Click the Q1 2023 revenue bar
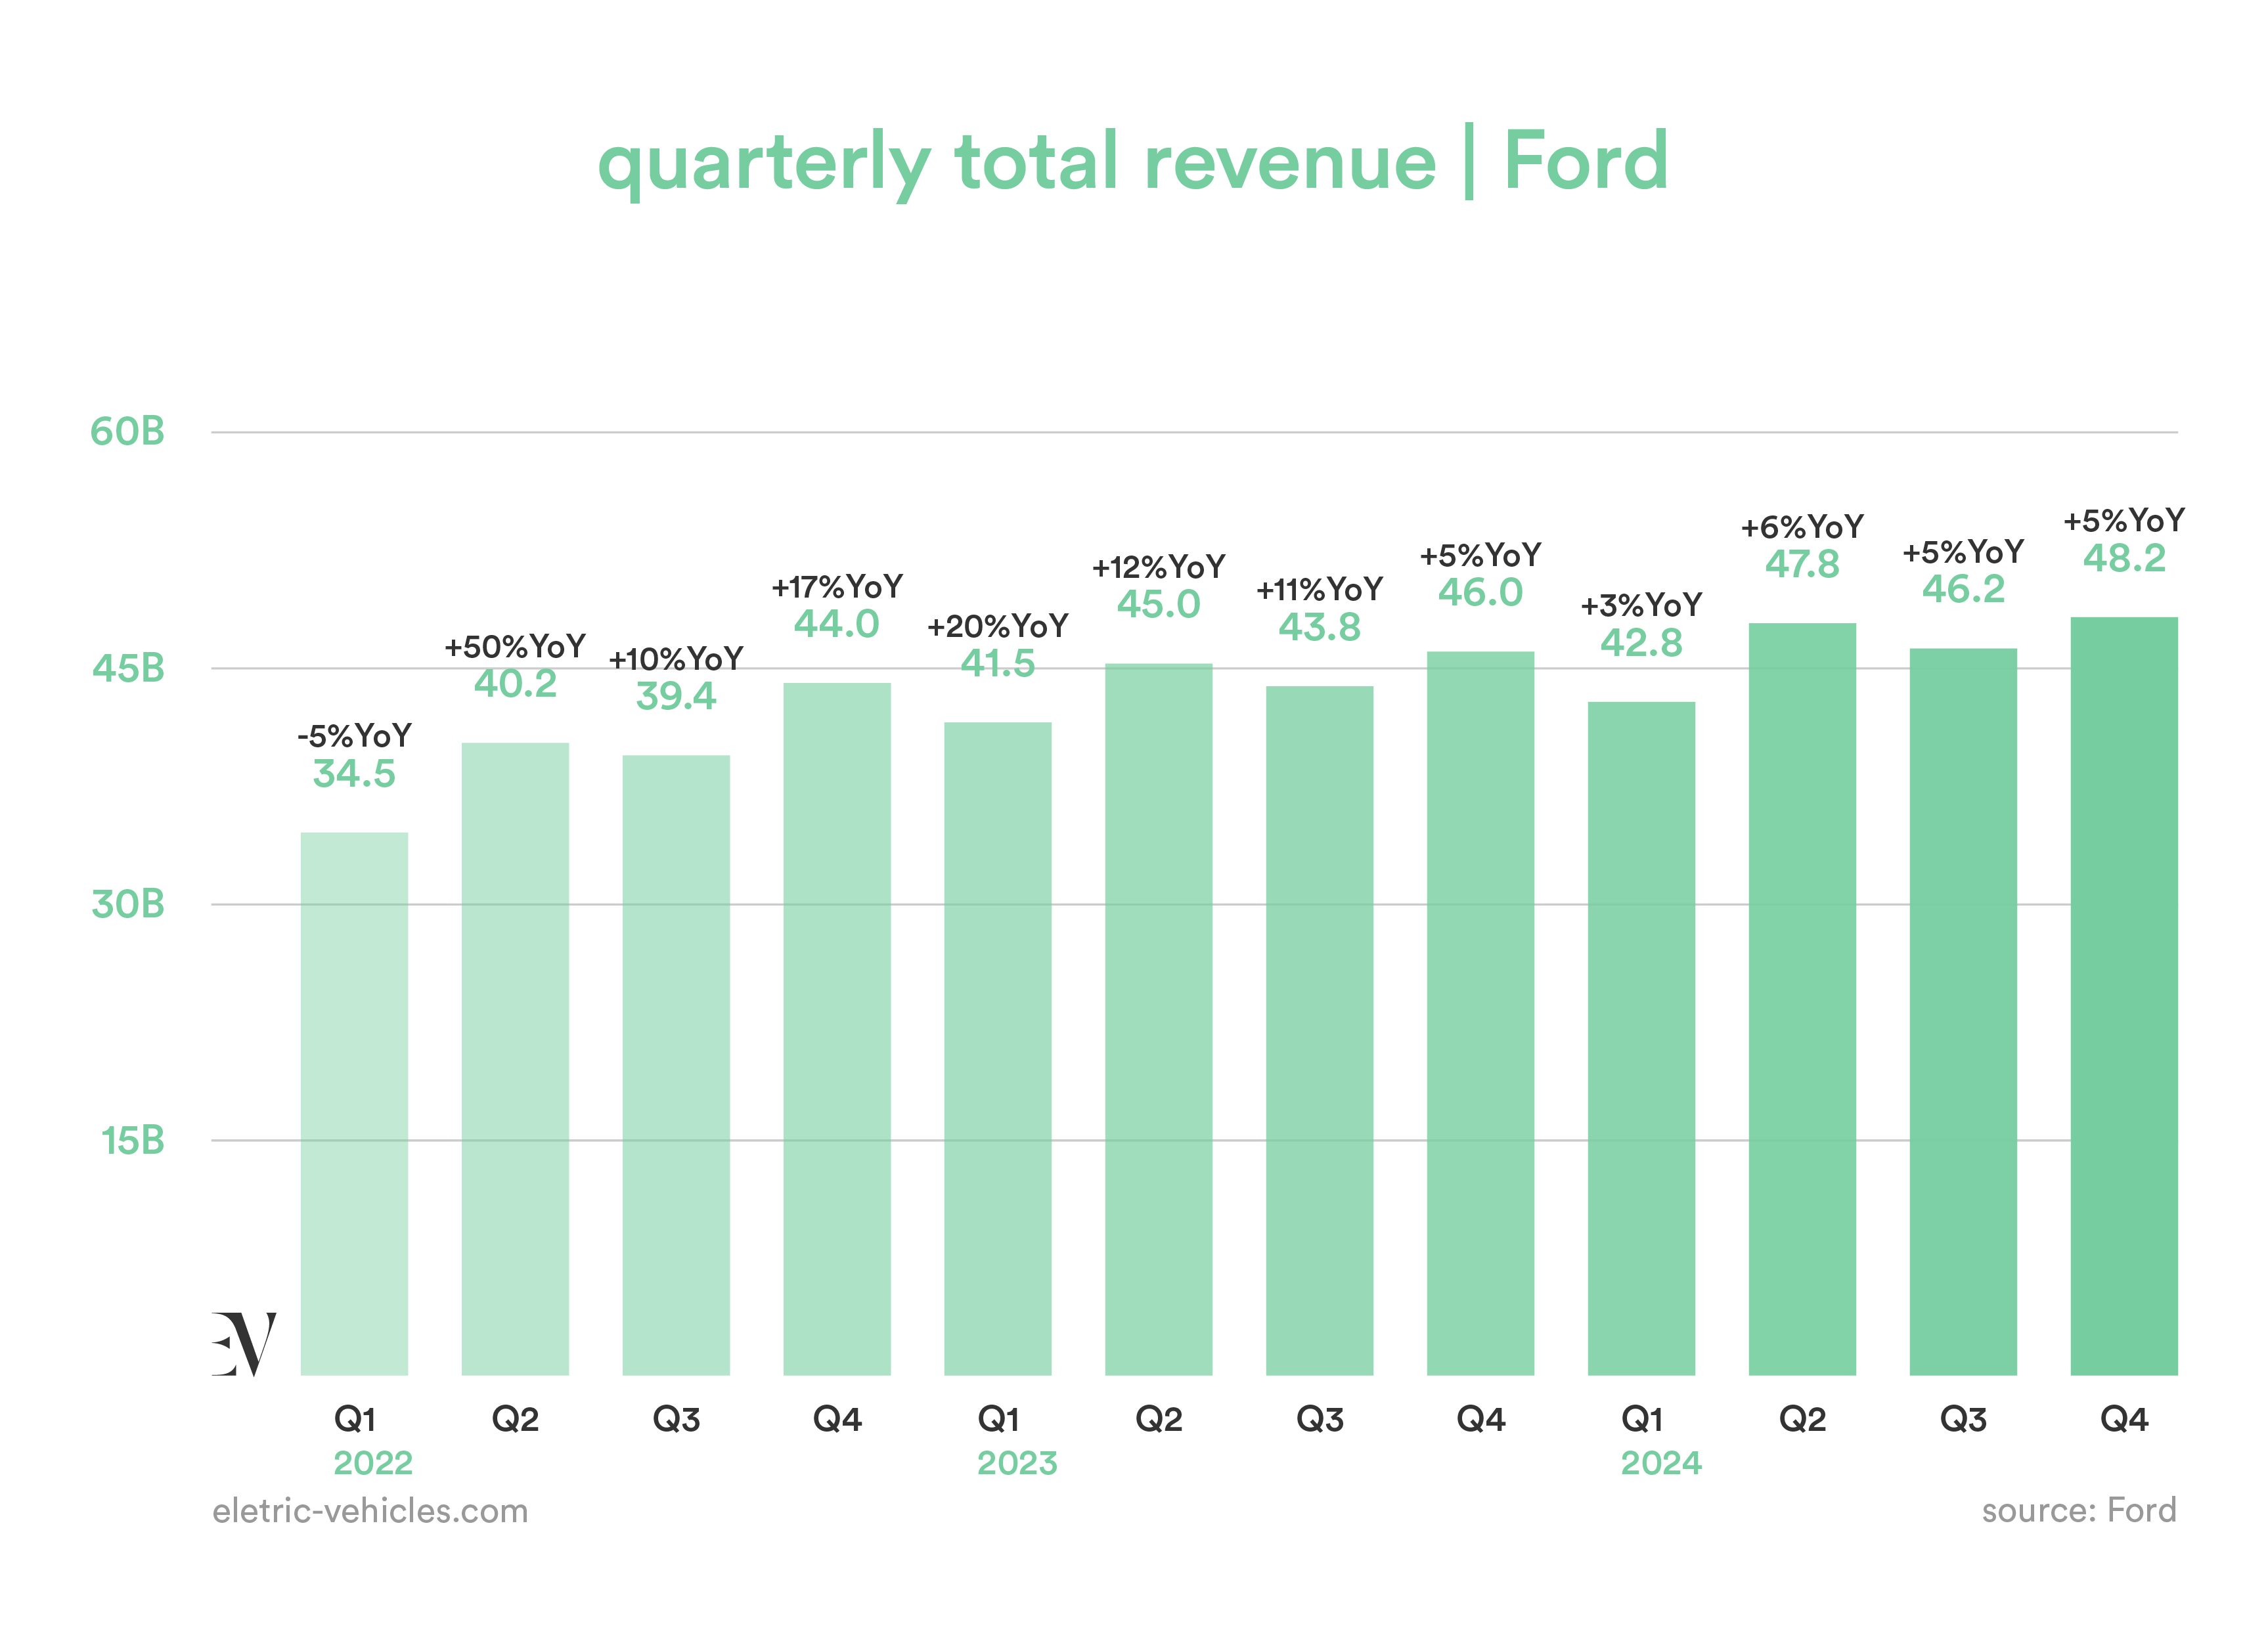This screenshot has width=2268, height=1643. [998, 1049]
